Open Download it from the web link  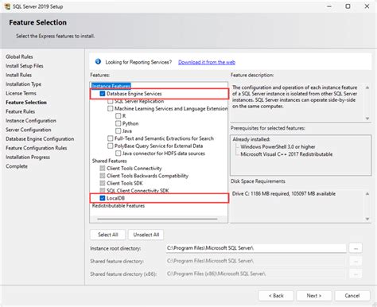207,62
